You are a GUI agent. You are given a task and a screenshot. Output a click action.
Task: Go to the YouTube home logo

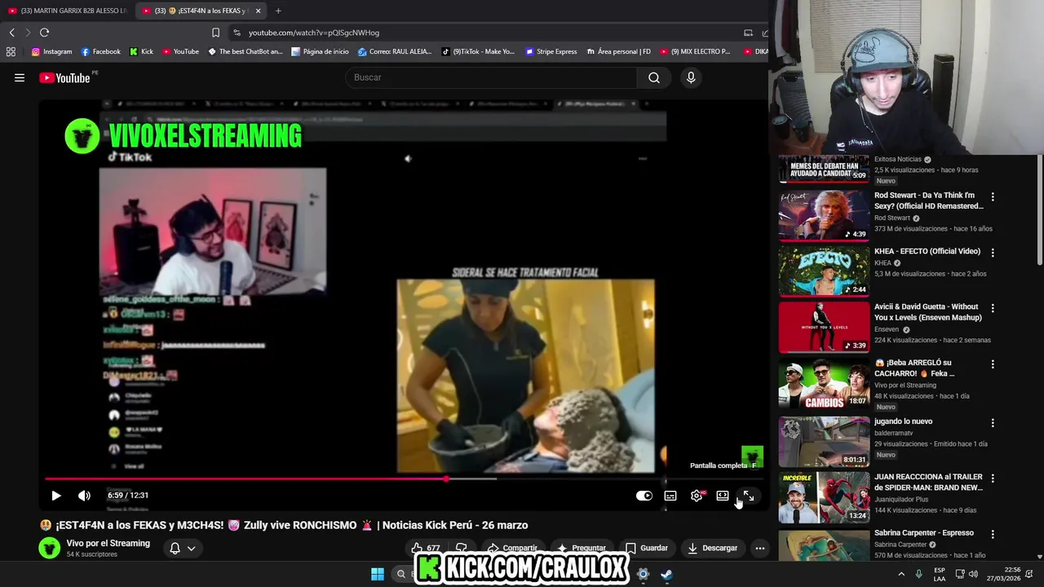(x=64, y=77)
